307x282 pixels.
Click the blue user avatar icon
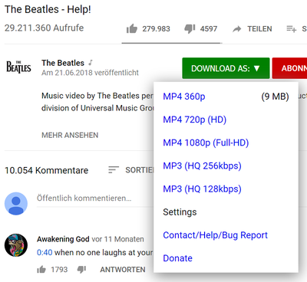(16, 204)
